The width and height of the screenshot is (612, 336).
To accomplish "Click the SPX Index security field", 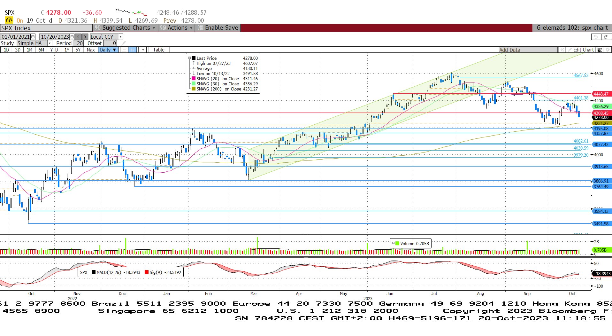I will (46, 28).
